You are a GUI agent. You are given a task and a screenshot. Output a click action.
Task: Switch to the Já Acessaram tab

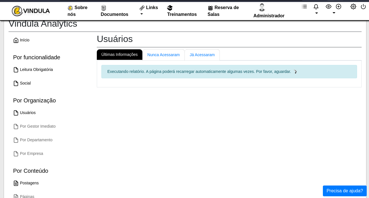202,55
